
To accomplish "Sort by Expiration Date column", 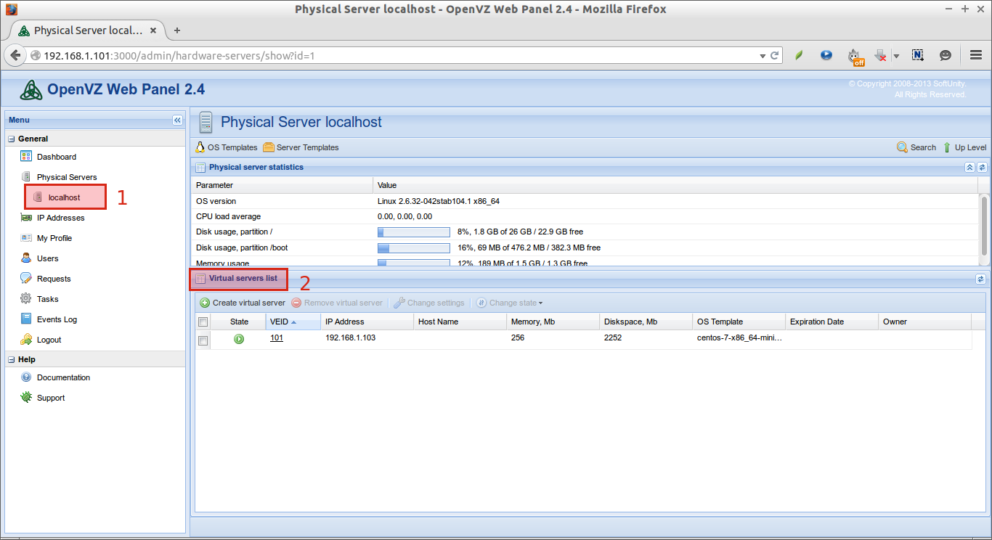I will (832, 322).
